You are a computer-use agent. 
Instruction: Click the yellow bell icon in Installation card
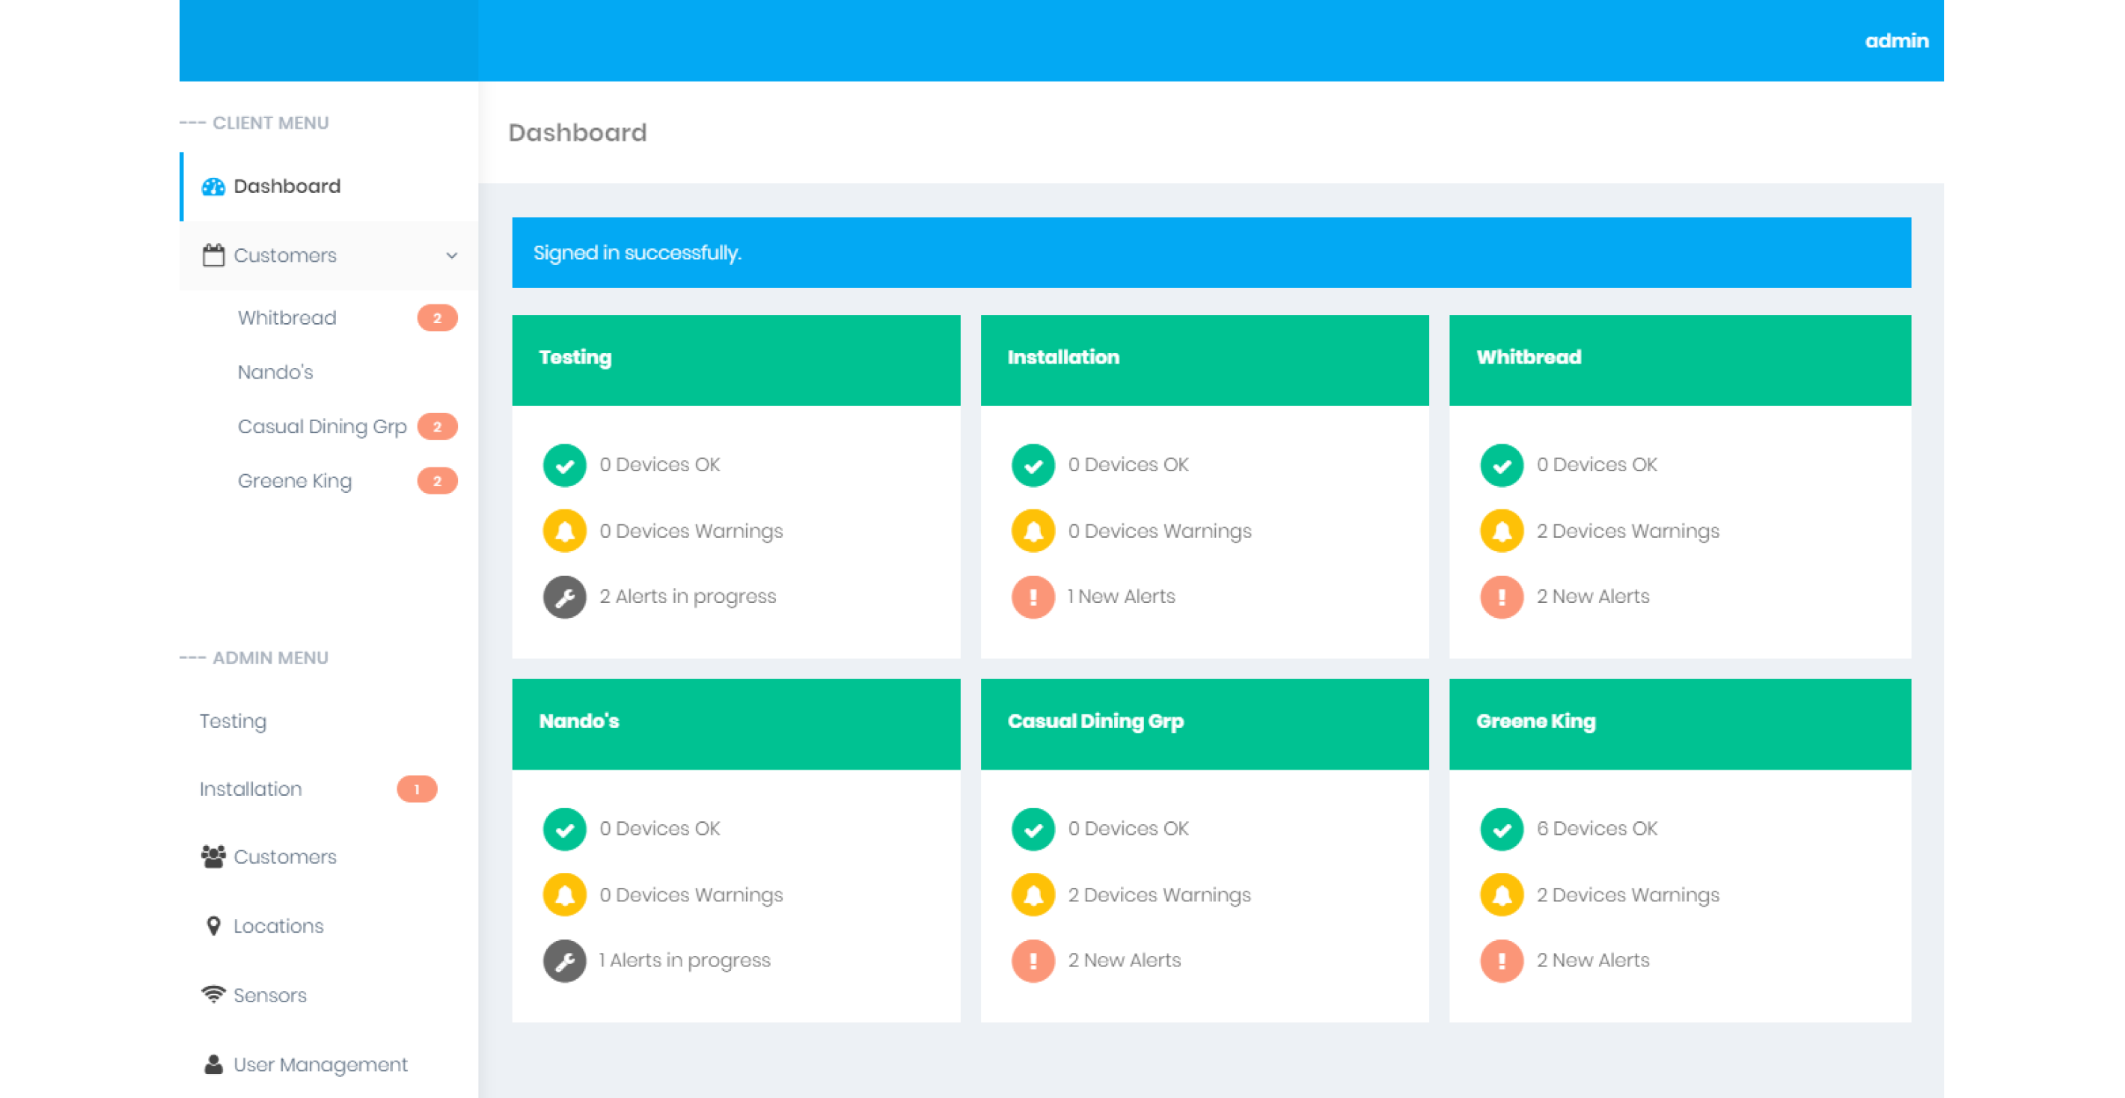click(1033, 531)
